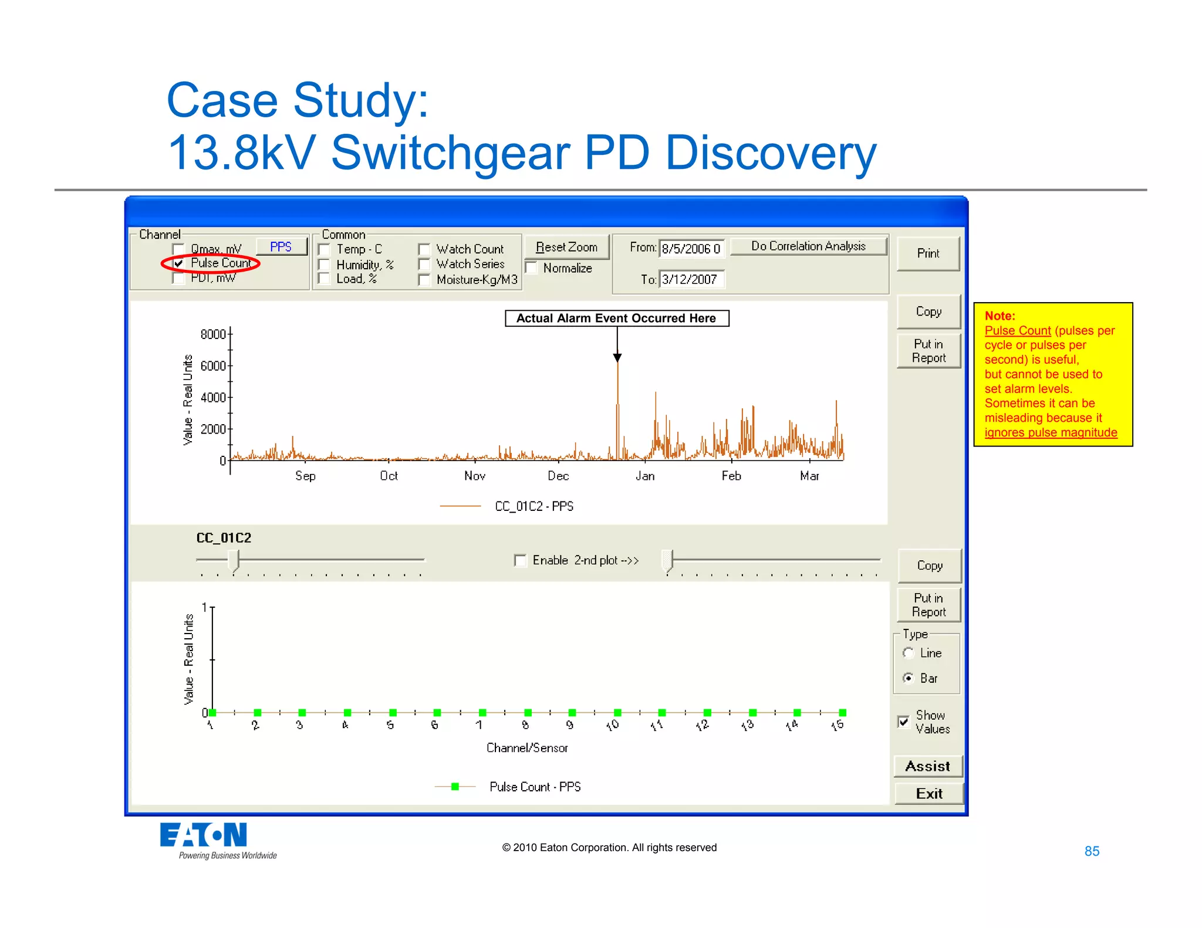
Task: Uncheck the Pulse Count channel checkbox
Action: pyautogui.click(x=178, y=263)
